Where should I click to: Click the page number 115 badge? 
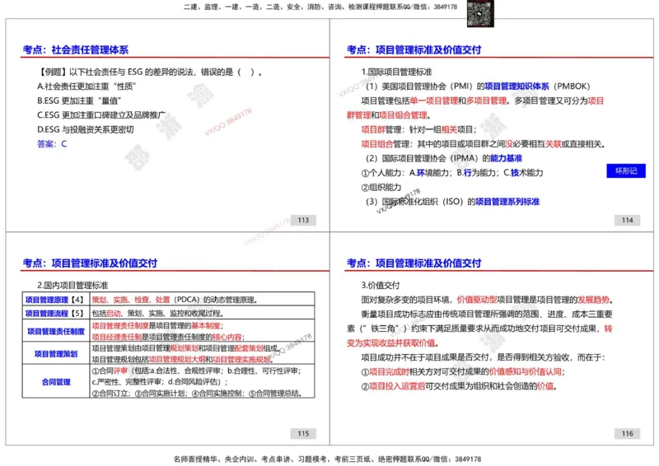pyautogui.click(x=303, y=434)
